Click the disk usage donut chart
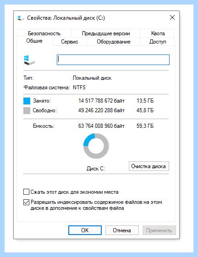 click(x=96, y=146)
